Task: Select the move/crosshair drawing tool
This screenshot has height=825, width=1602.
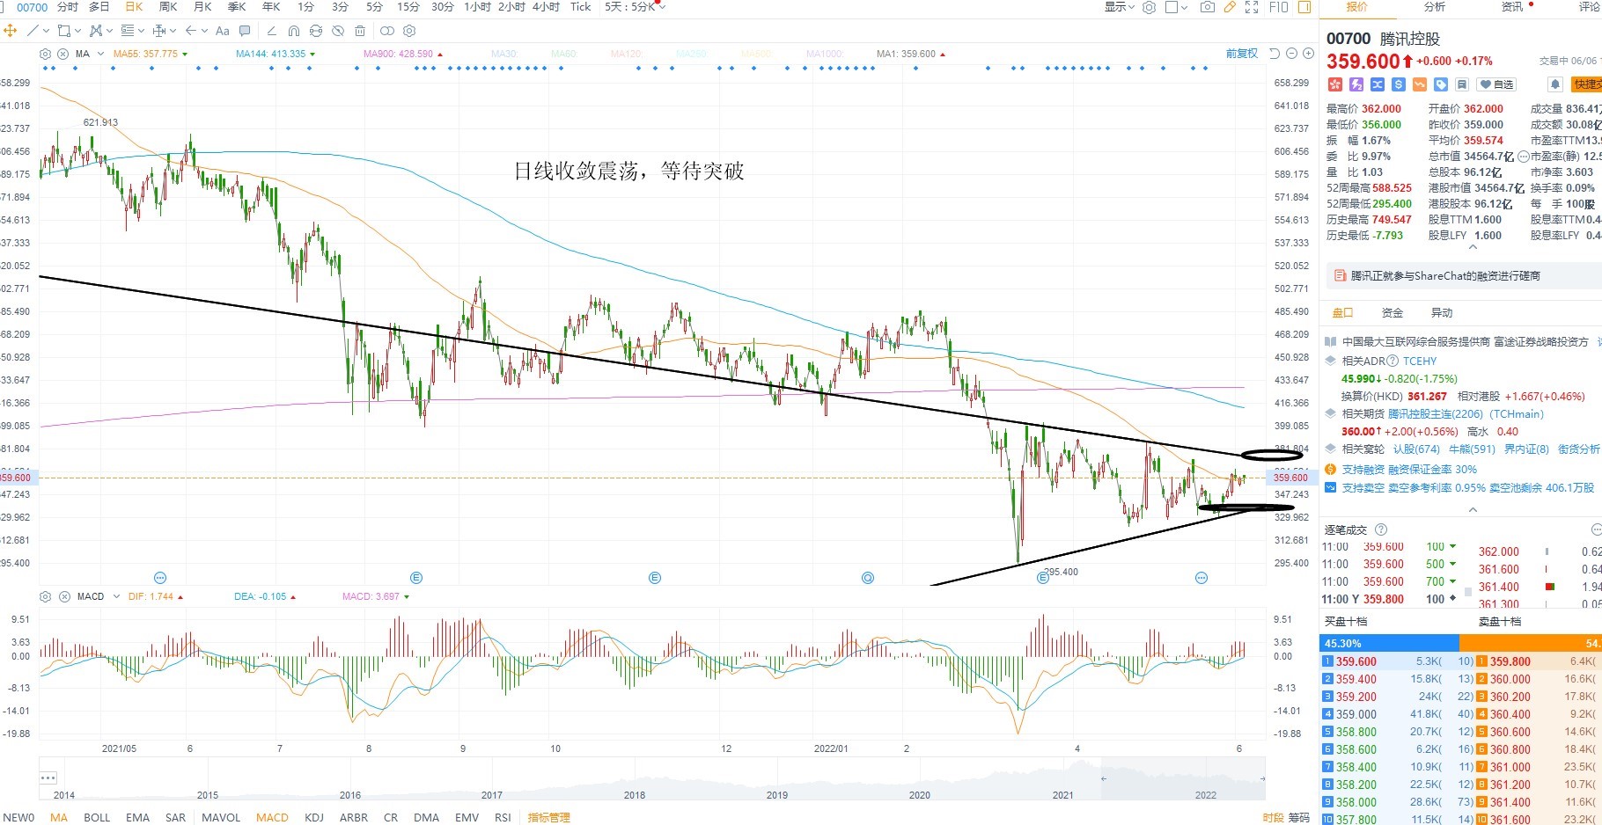Action: 10,31
